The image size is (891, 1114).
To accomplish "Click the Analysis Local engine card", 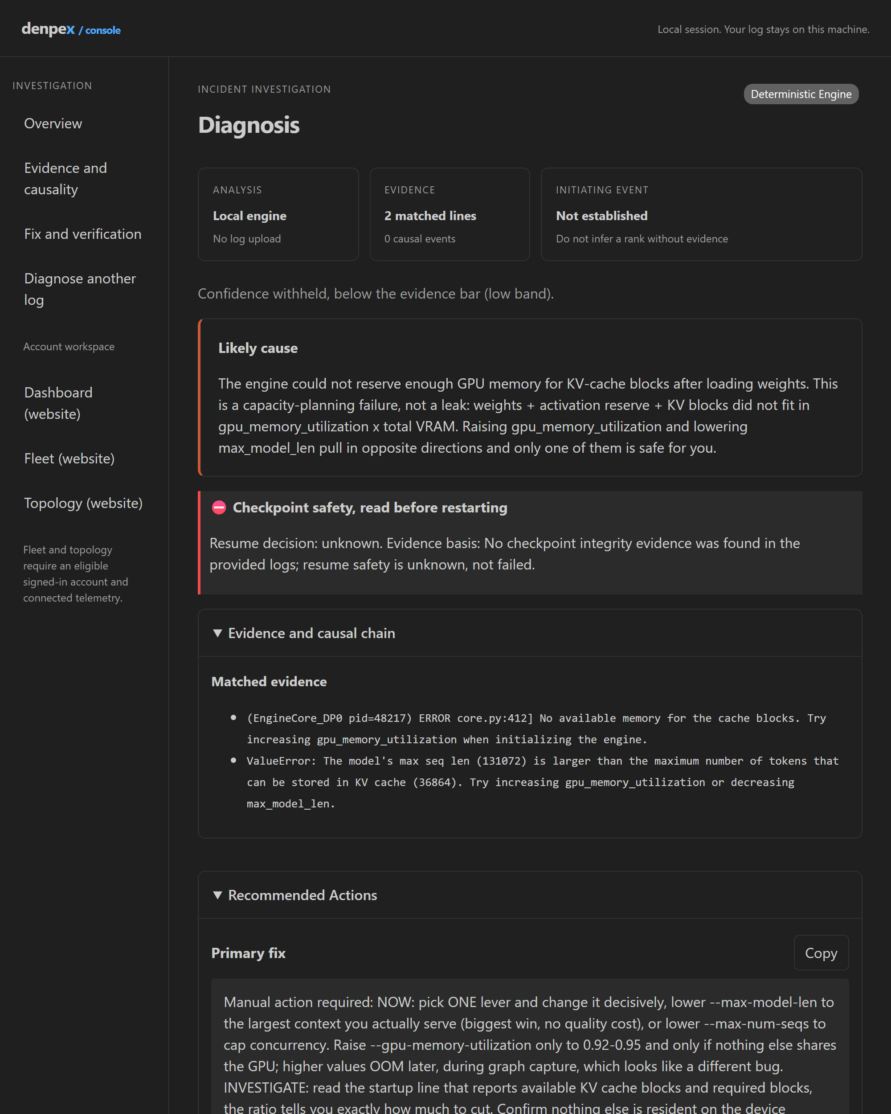I will coord(278,214).
